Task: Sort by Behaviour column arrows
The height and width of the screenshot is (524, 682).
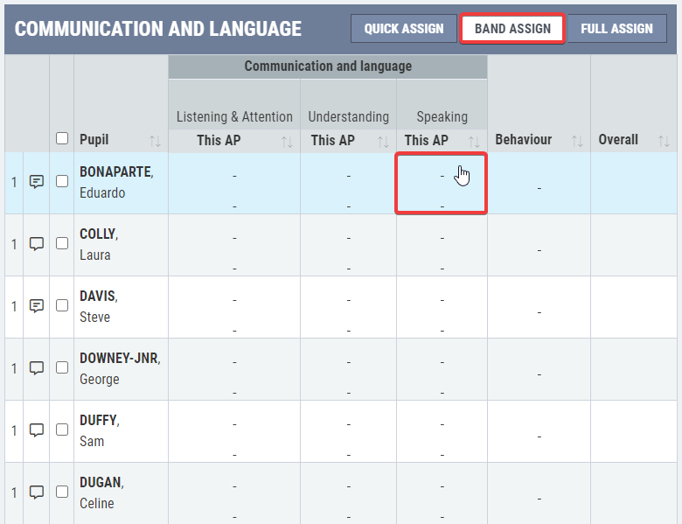Action: coord(577,141)
